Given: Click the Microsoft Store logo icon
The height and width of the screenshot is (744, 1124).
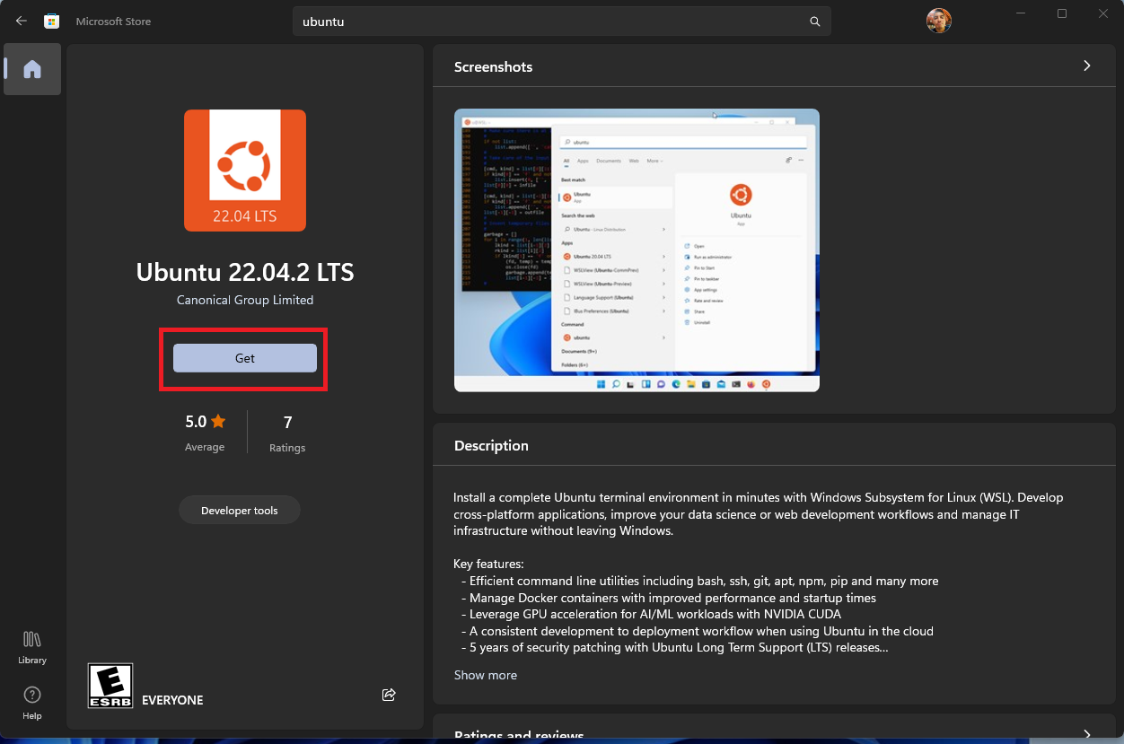Looking at the screenshot, I should tap(52, 21).
